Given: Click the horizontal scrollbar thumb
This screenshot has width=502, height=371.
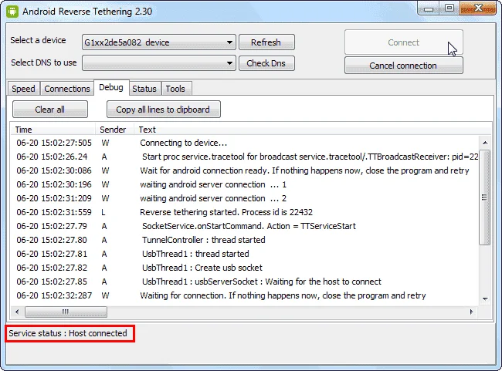Looking at the screenshot, I should [66, 312].
